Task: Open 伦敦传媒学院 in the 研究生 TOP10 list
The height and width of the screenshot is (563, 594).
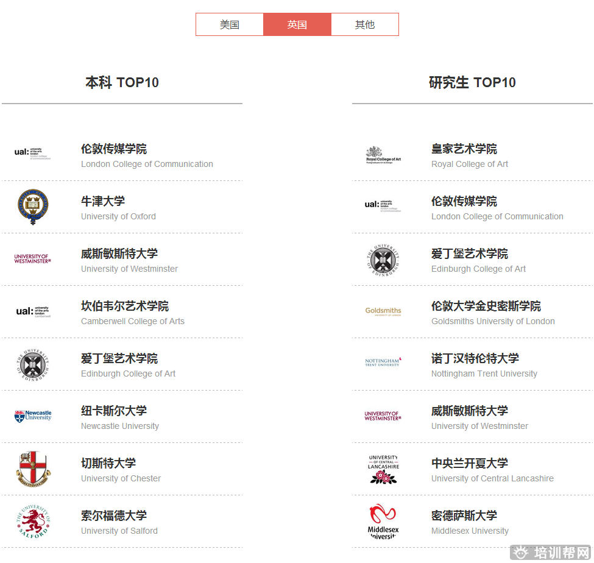Action: point(464,201)
